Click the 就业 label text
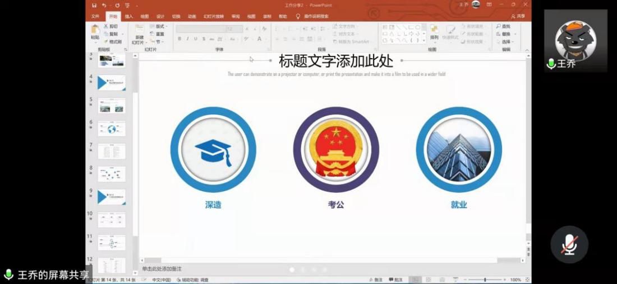This screenshot has height=284, width=617. (x=459, y=205)
